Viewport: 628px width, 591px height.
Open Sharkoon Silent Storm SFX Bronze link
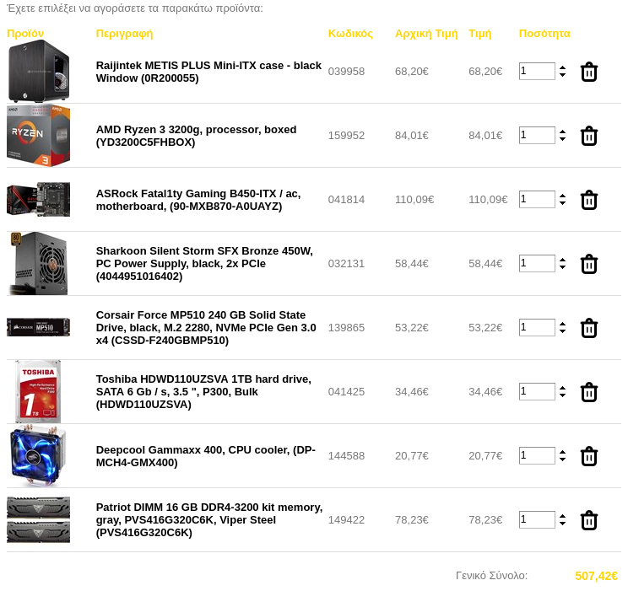coord(204,263)
